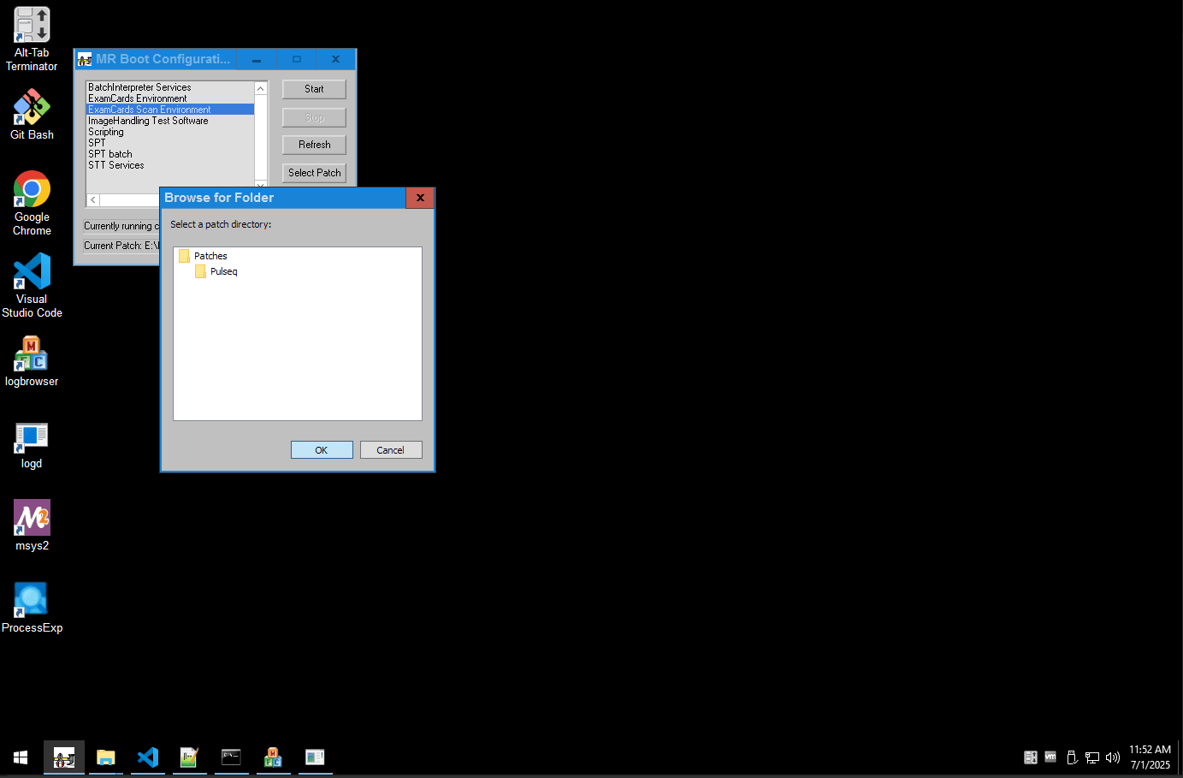The width and height of the screenshot is (1183, 778).
Task: Open the notepad-style editor taskbar icon
Action: point(189,757)
